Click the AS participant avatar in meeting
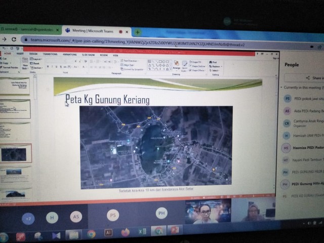Image resolution: width=324 pixels, height=243 pixels. 75,216
